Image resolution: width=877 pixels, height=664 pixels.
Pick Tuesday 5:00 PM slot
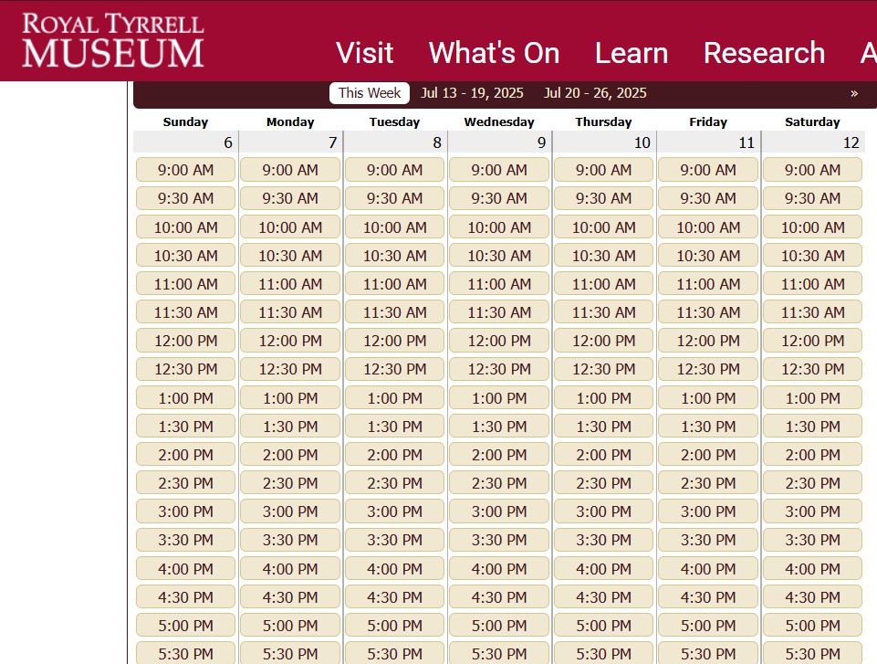tap(395, 626)
